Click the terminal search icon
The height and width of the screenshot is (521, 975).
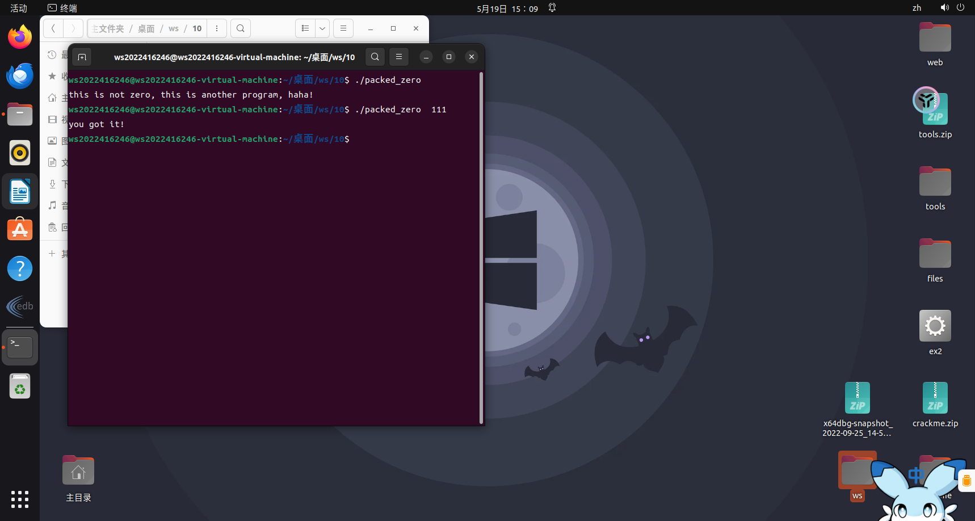[375, 57]
